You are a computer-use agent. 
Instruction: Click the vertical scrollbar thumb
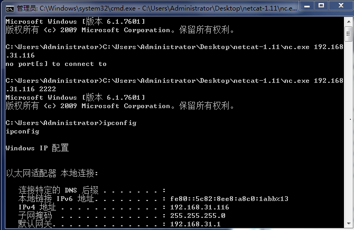348,33
